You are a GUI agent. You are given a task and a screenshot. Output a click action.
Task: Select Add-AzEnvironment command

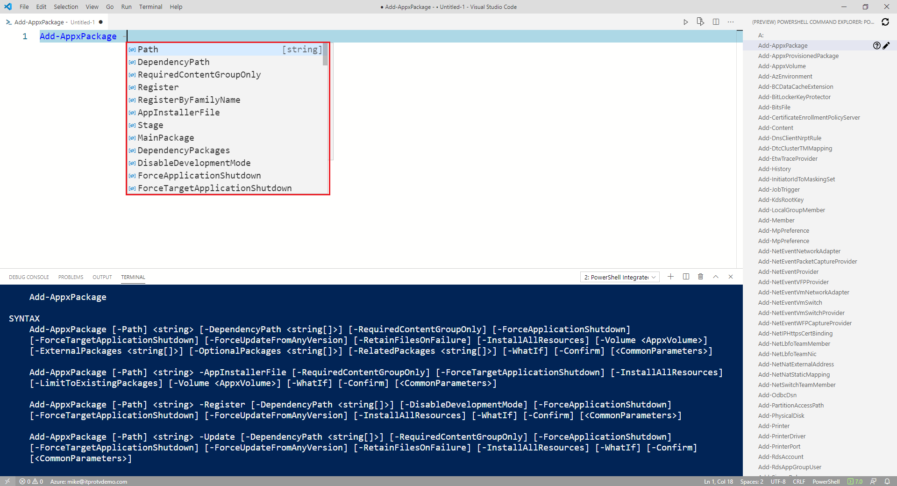(x=785, y=77)
